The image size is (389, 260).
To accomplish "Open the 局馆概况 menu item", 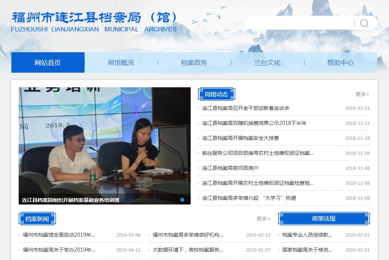I will click(x=121, y=62).
